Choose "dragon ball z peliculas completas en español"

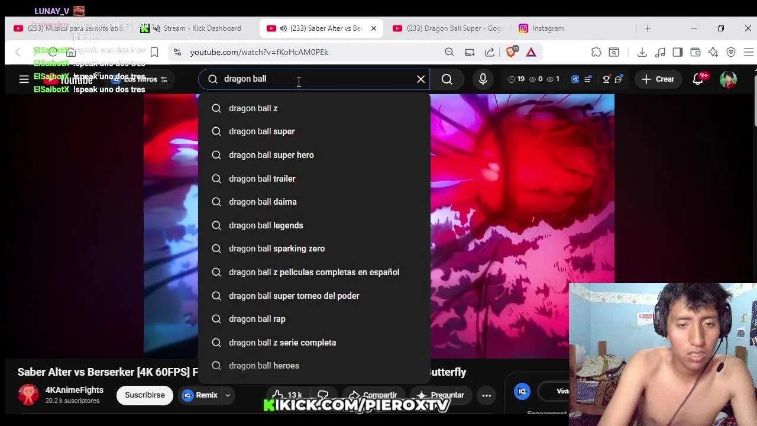(315, 272)
